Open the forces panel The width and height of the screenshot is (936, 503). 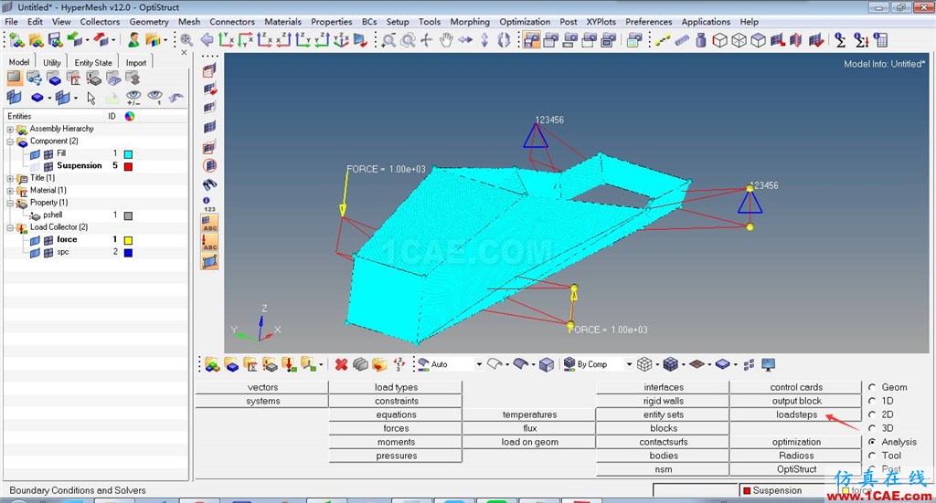point(396,428)
